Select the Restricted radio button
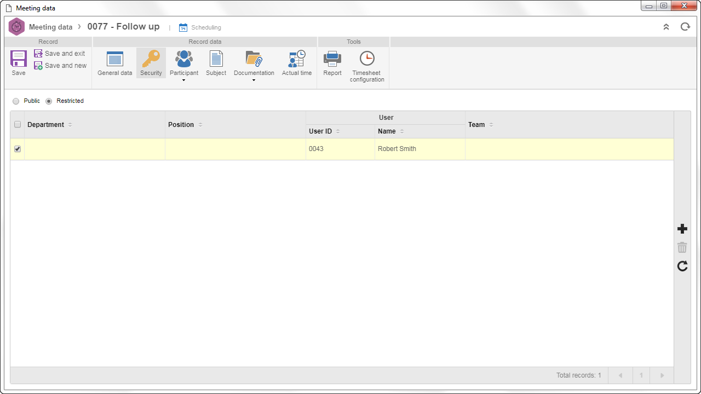The width and height of the screenshot is (701, 394). point(49,101)
